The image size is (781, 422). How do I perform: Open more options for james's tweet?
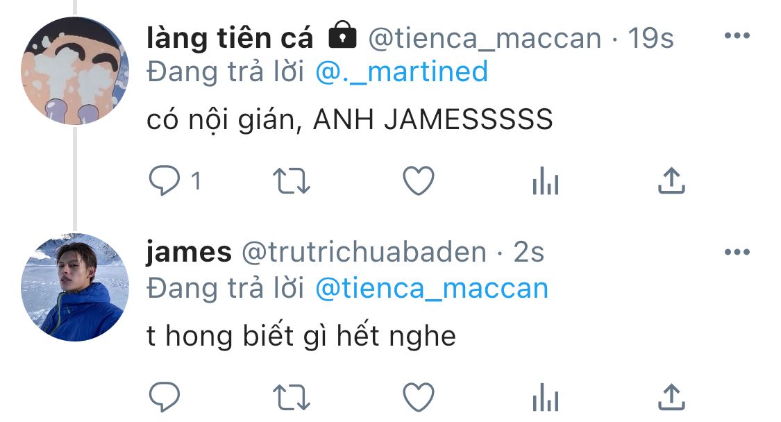[737, 252]
